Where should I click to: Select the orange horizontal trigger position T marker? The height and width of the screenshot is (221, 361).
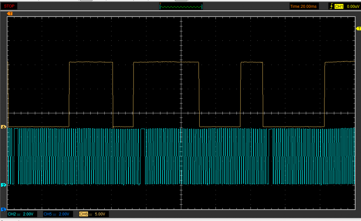click(10, 13)
